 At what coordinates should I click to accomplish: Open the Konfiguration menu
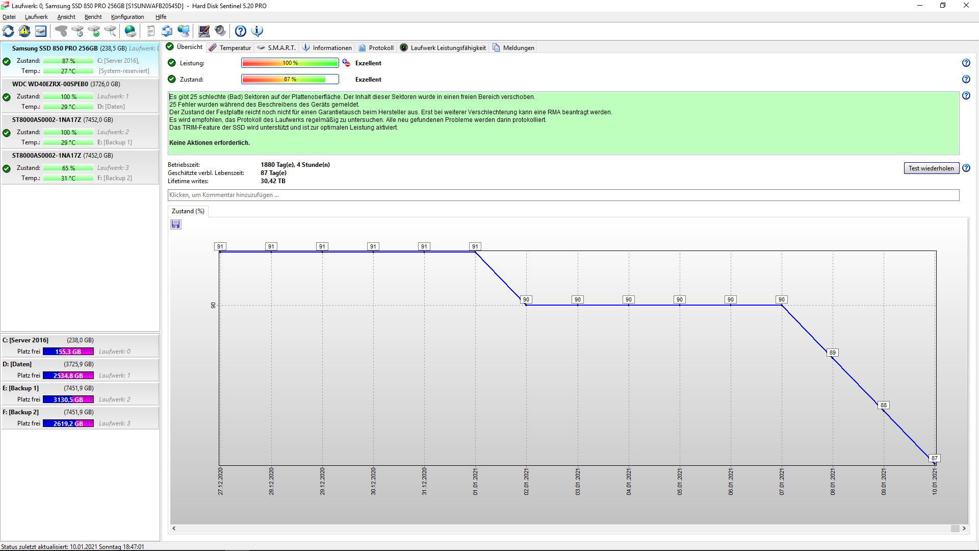pyautogui.click(x=127, y=17)
